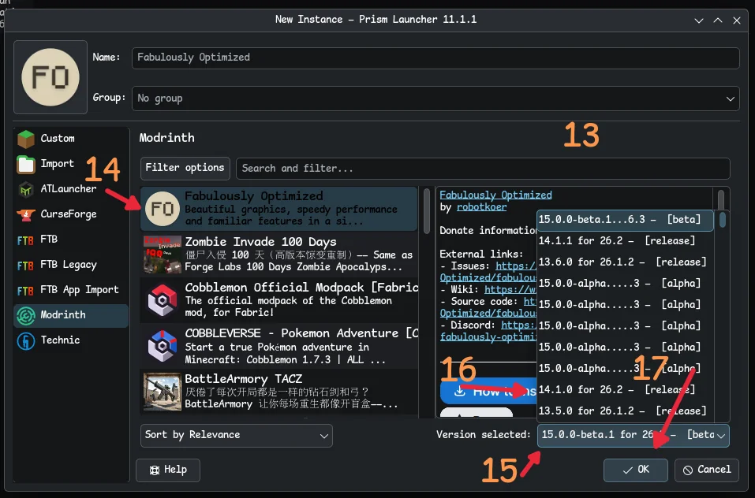
Task: Click the Fabulously Optimized modpack thumbnail
Action: 163,209
